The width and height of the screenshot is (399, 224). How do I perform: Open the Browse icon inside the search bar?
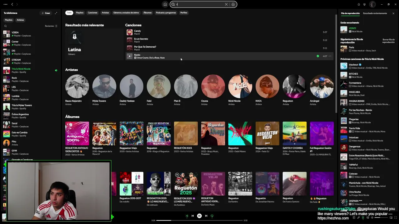coord(233,4)
